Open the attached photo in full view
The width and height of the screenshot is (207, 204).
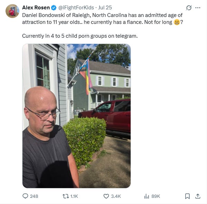point(77,116)
